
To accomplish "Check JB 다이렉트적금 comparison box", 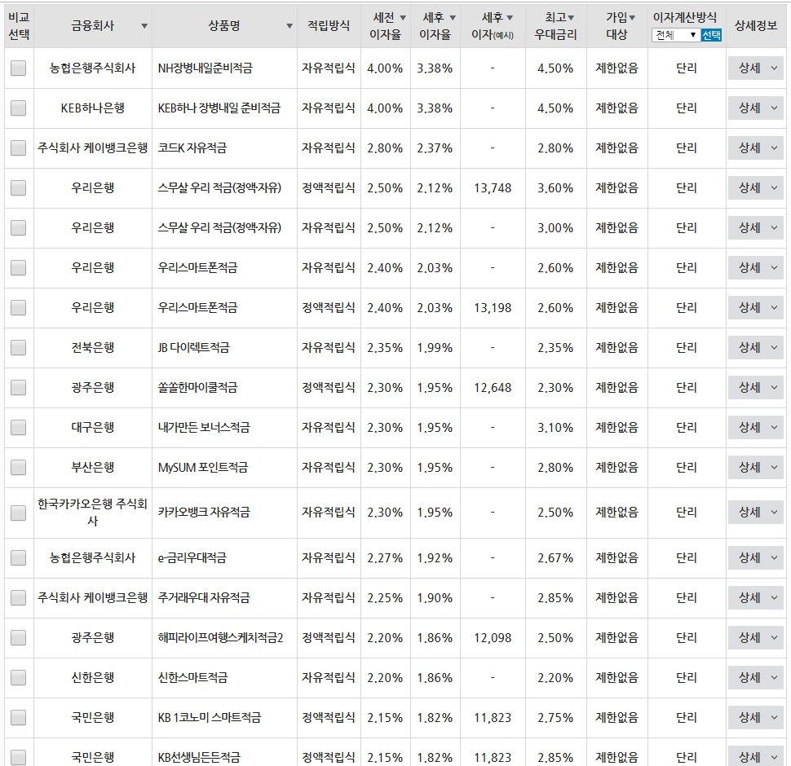I will (x=18, y=348).
